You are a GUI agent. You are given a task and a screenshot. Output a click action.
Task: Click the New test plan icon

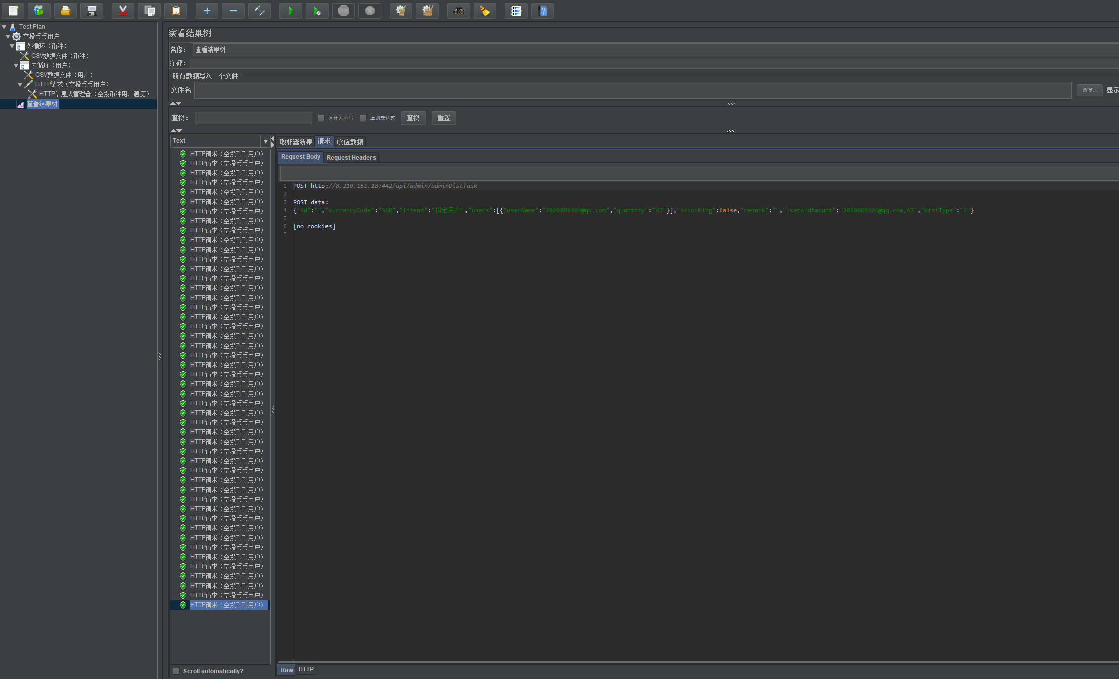click(13, 11)
